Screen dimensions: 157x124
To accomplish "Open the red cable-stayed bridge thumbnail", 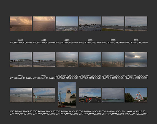I will pyautogui.click(x=136, y=95).
